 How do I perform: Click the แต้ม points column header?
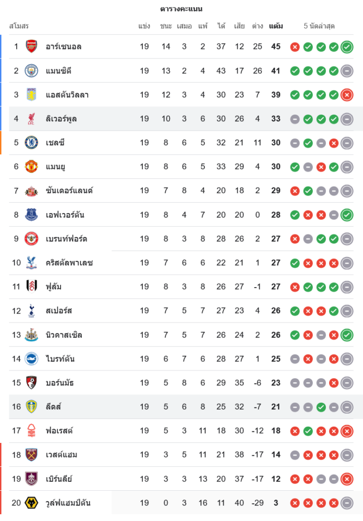click(276, 26)
